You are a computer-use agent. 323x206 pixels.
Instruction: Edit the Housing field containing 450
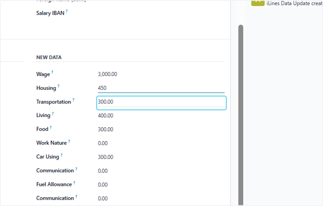[161, 88]
